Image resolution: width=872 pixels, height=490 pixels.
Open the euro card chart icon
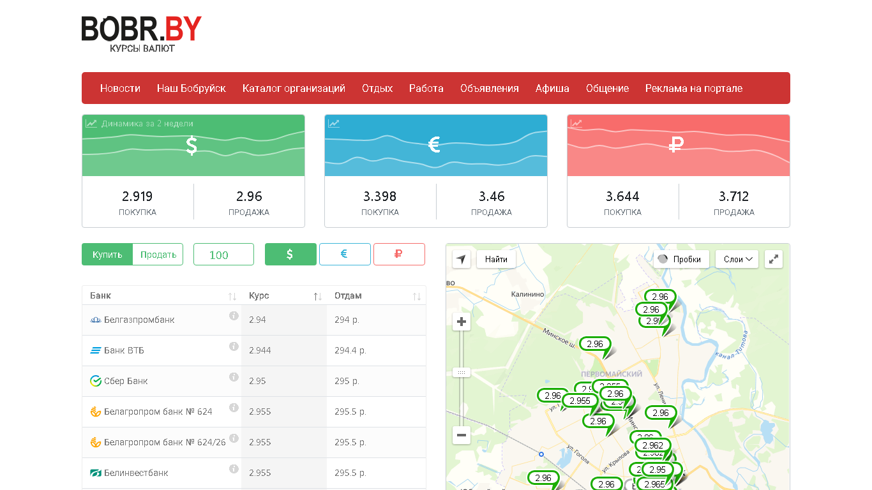(334, 124)
